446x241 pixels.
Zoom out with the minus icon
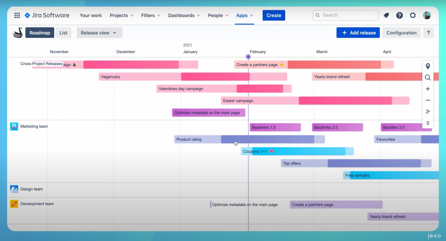428,100
